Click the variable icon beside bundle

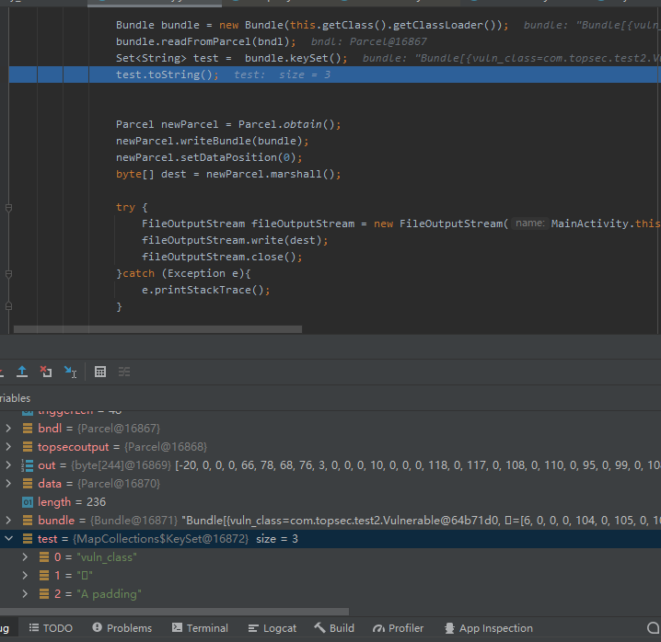(28, 521)
